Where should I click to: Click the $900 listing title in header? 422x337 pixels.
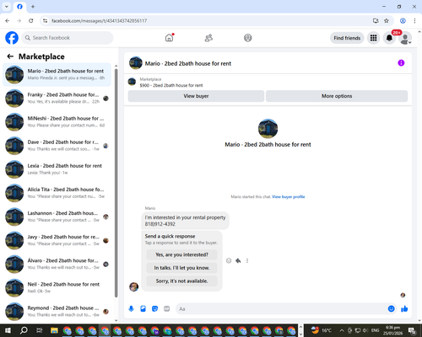point(171,85)
